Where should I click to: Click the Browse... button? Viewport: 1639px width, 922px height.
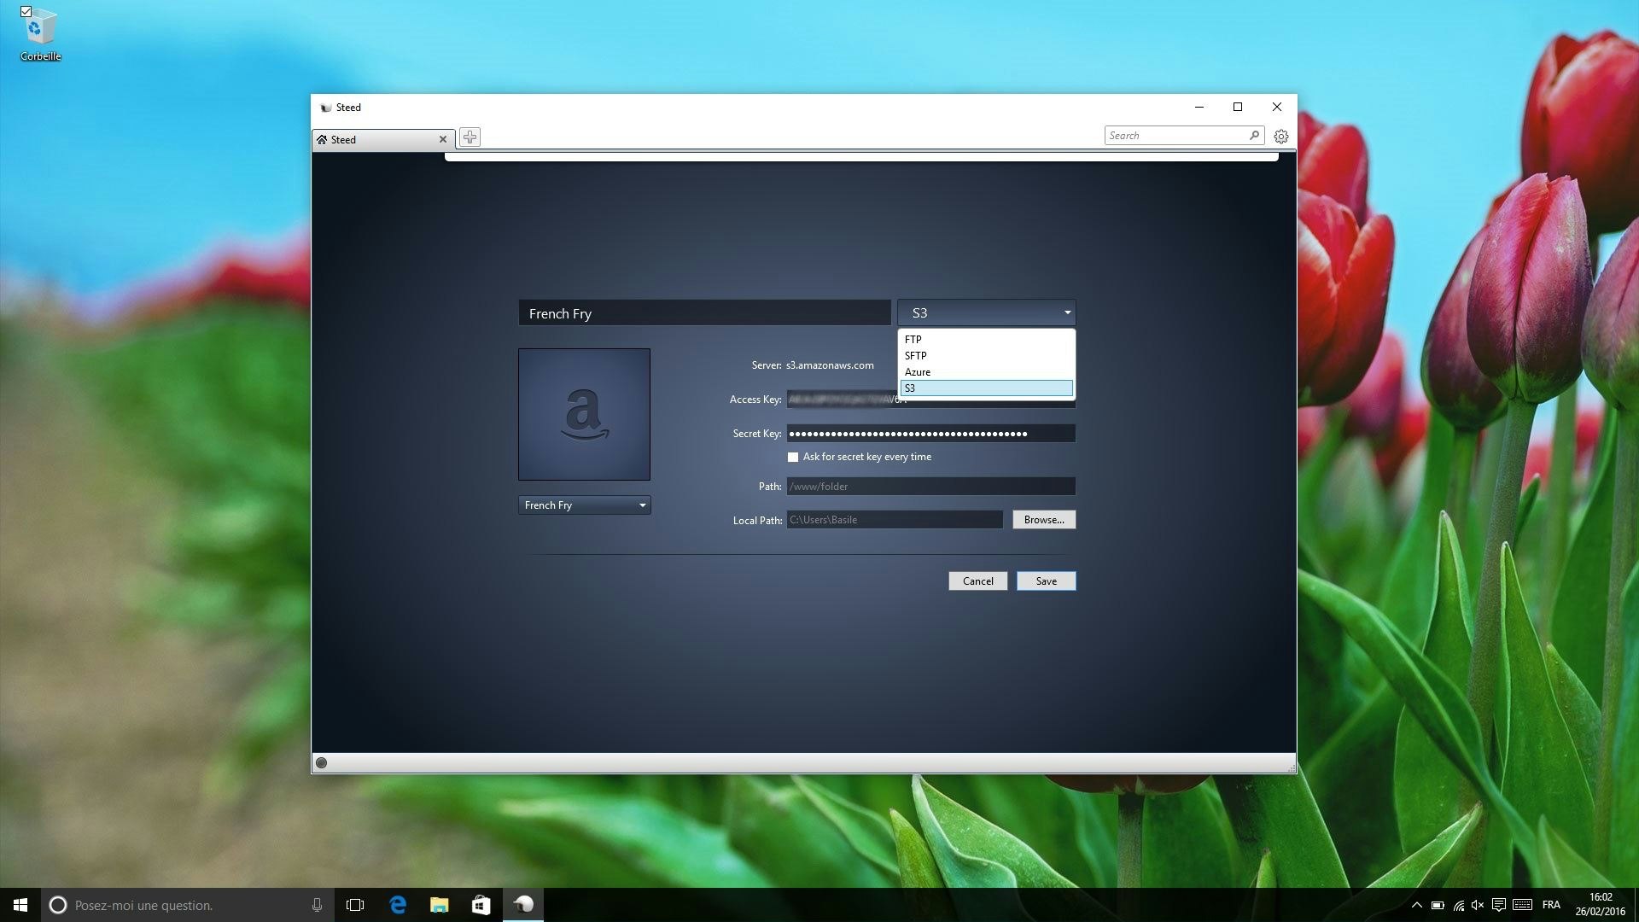coord(1043,520)
